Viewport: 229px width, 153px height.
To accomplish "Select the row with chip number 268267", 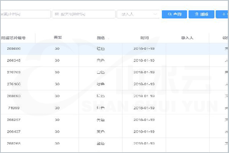I will (13, 120).
